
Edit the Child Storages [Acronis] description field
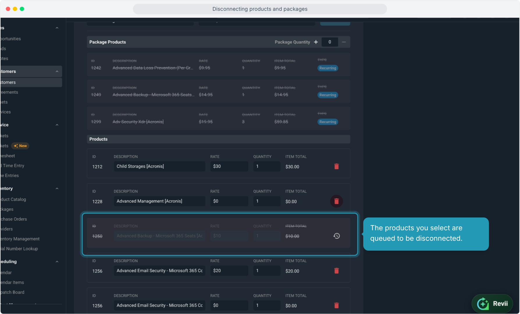[159, 166]
